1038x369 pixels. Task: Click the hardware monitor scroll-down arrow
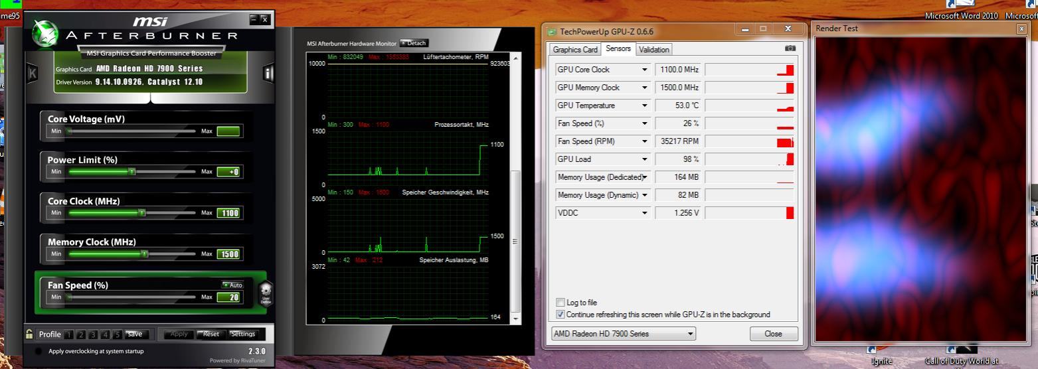tap(515, 320)
